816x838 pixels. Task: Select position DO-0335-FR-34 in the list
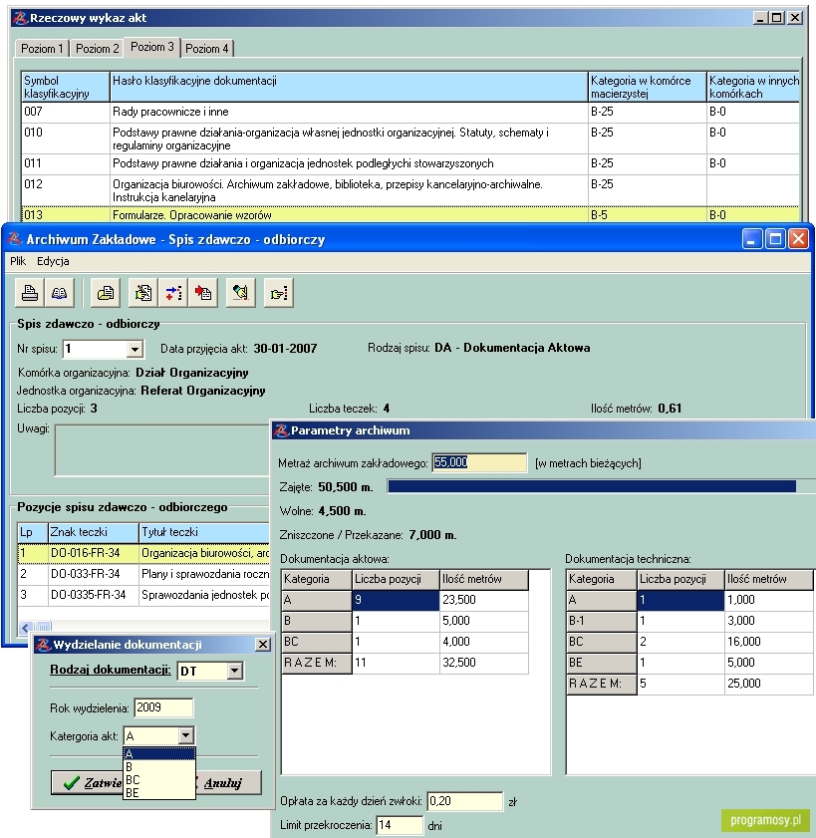(x=143, y=595)
